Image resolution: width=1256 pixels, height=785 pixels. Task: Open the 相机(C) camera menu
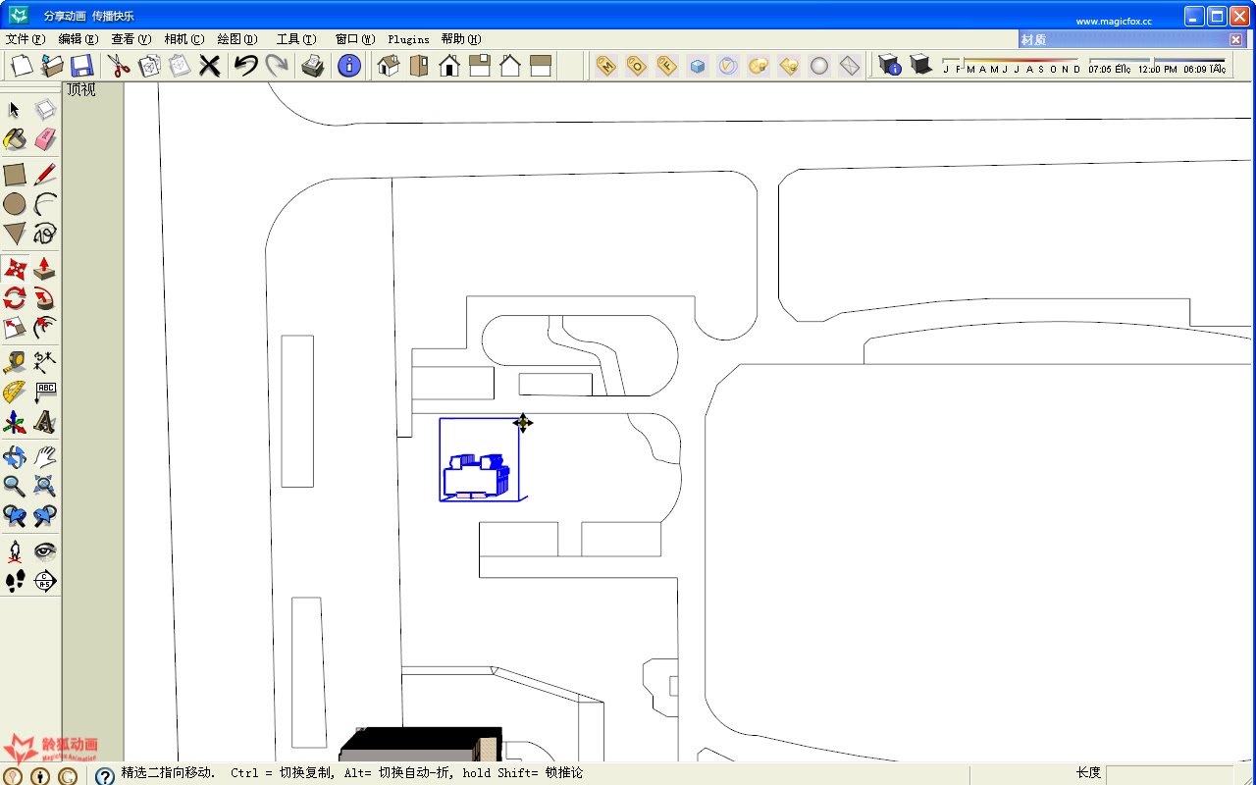(x=184, y=39)
